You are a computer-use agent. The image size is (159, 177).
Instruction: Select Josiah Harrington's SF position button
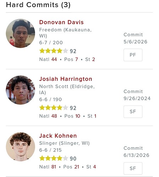133,112
